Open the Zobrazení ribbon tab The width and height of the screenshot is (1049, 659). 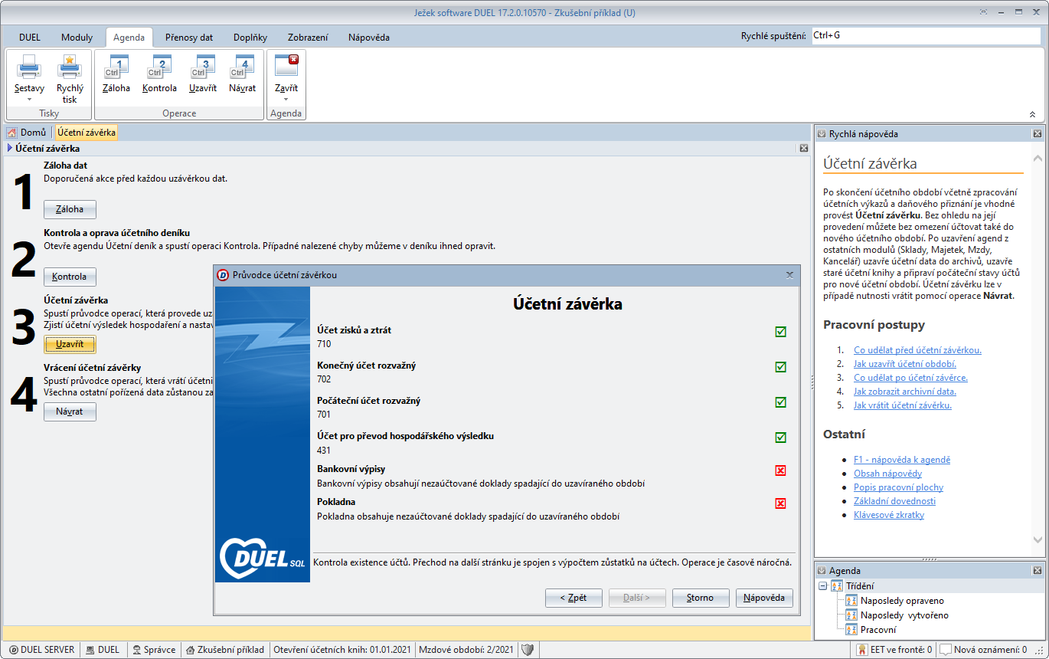pos(308,37)
